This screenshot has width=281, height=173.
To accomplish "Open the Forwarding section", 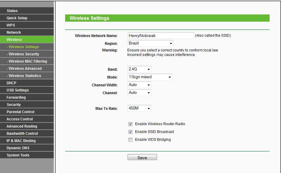I will pos(27,97).
